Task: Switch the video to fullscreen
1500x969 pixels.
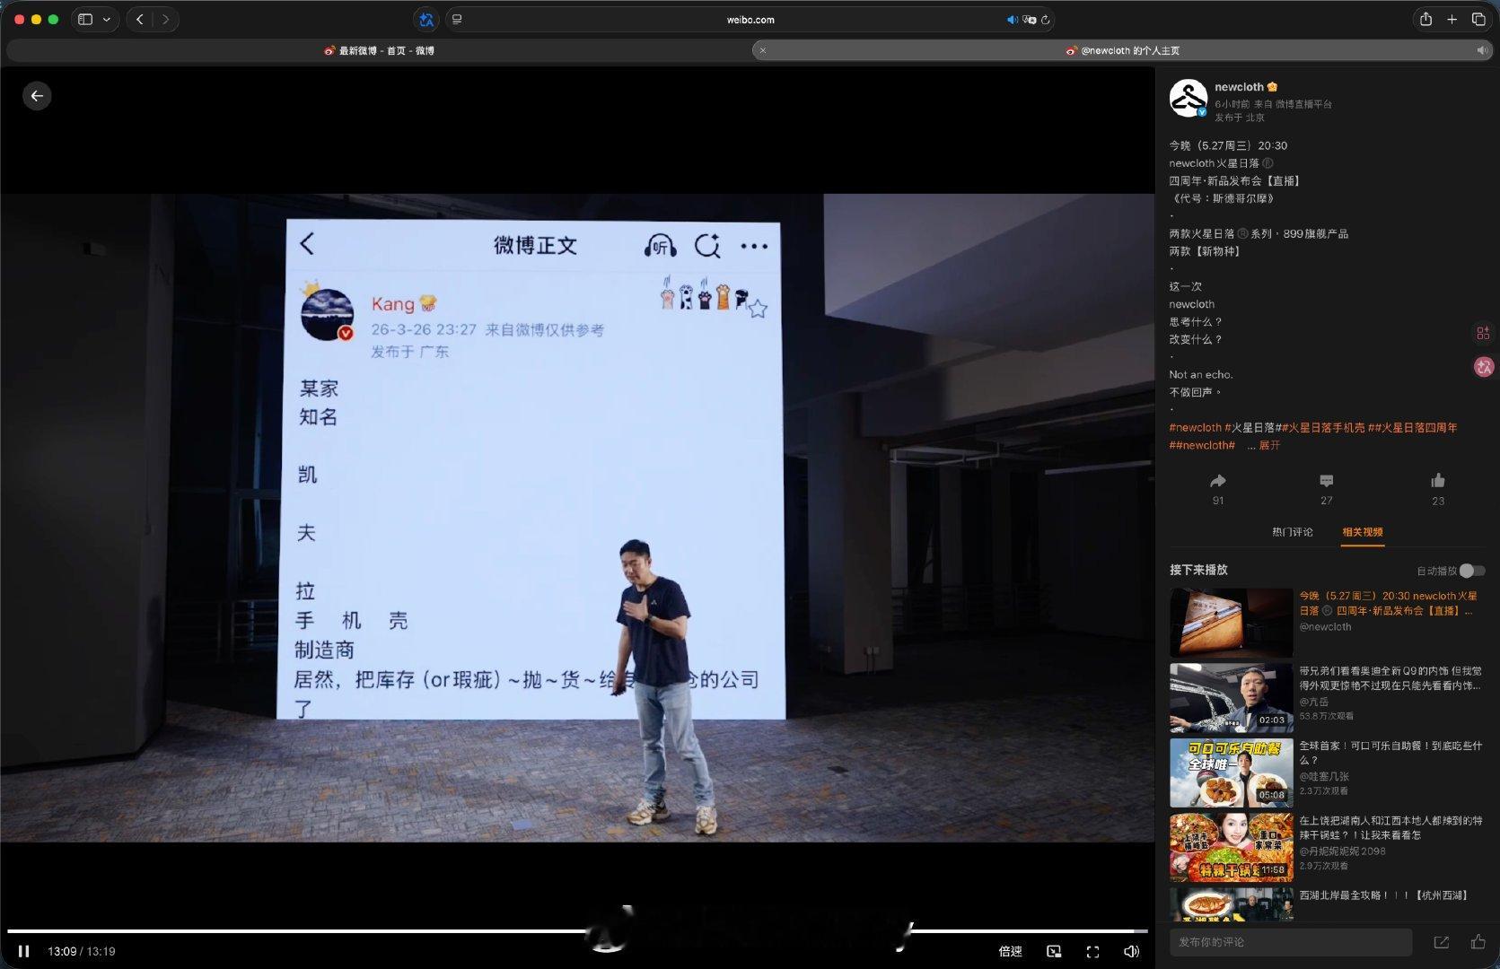Action: pyautogui.click(x=1092, y=951)
